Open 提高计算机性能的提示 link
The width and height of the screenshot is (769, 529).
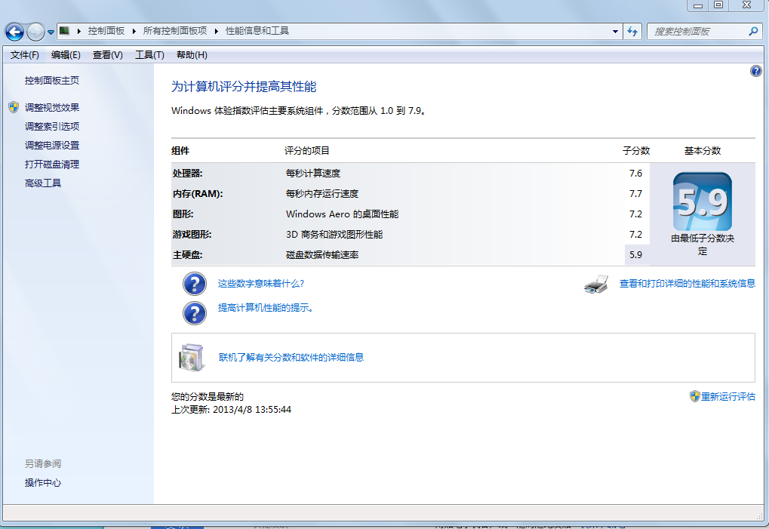(266, 308)
